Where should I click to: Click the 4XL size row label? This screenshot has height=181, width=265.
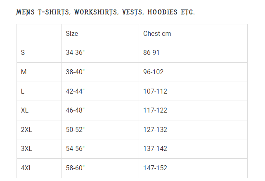pos(26,168)
